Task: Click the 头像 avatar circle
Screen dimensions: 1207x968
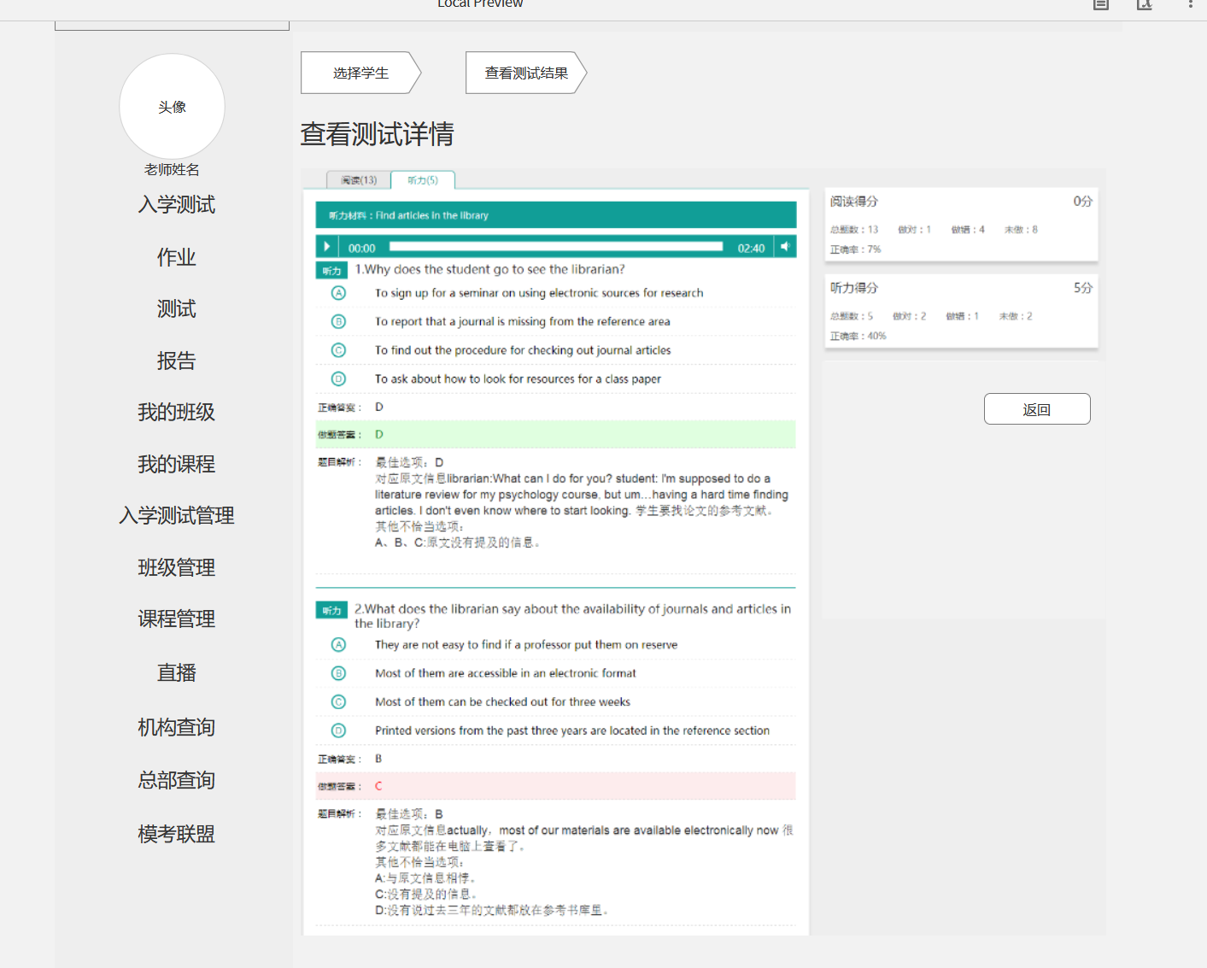Action: 172,107
